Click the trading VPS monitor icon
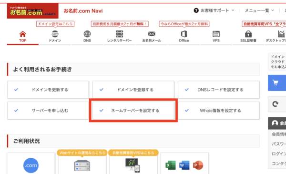 click(133, 165)
